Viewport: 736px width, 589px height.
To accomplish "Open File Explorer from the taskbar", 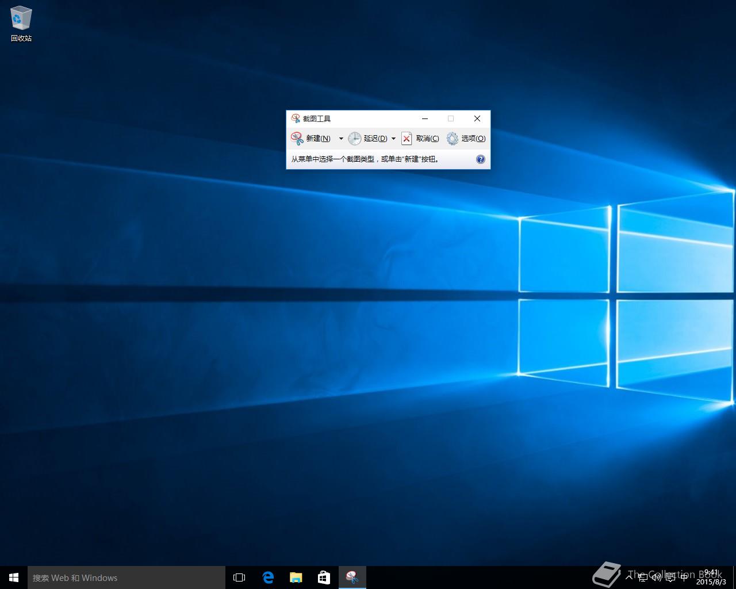I will [x=296, y=577].
